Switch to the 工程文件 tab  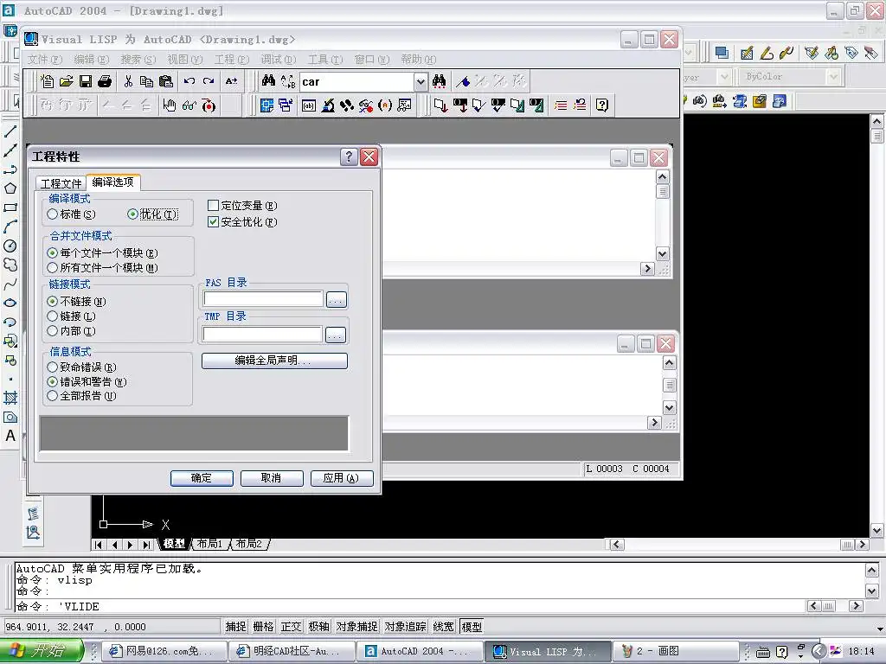61,183
